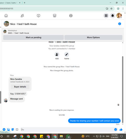Open Nico's avatar beside the message

click(x=6, y=100)
